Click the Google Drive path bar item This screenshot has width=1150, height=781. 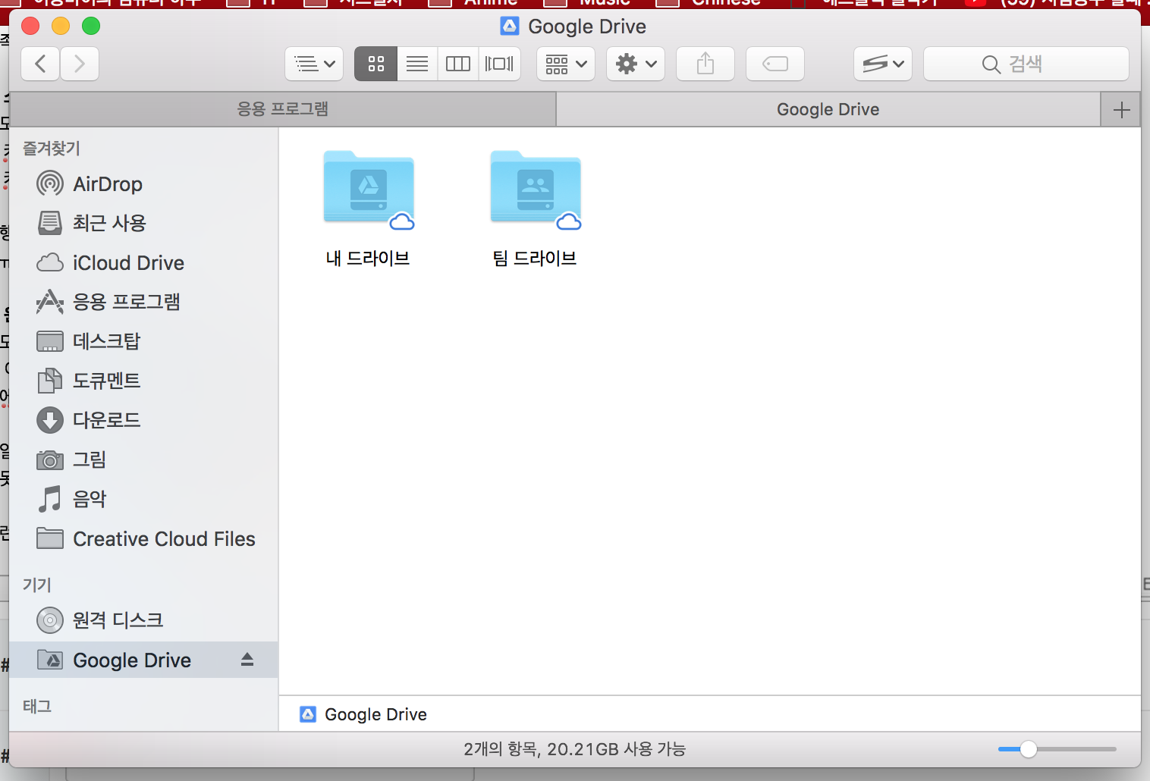(x=363, y=714)
